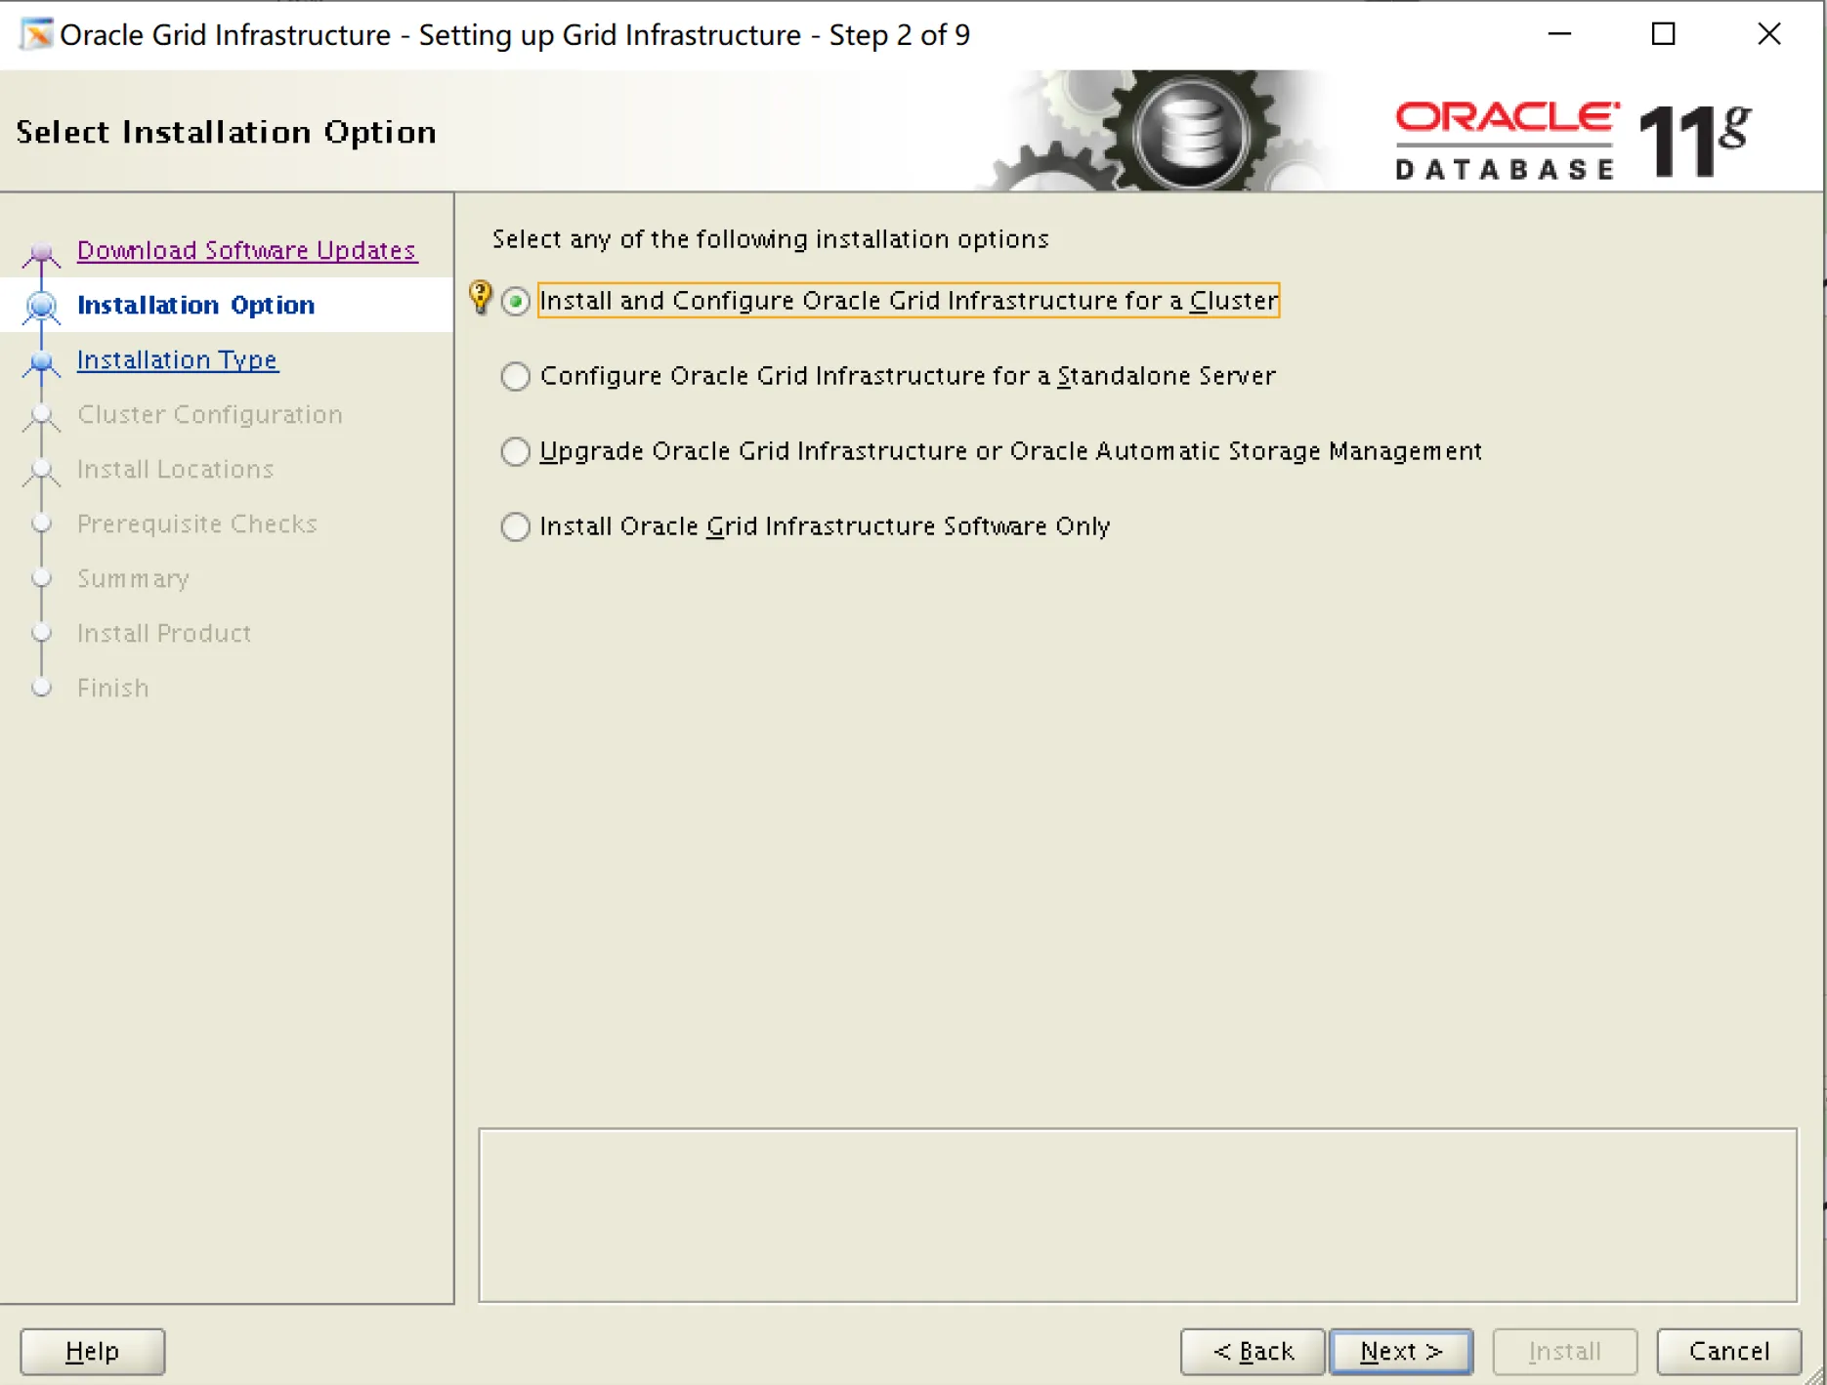The image size is (1827, 1385).
Task: Select Configure Oracle Grid Infrastructure for Standalone Server
Action: 516,376
